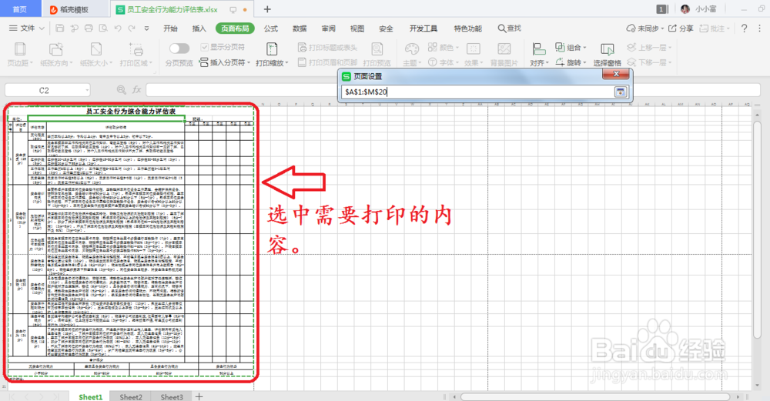Click the 背景图片 background picture icon
This screenshot has height=401, width=770.
tap(504, 48)
